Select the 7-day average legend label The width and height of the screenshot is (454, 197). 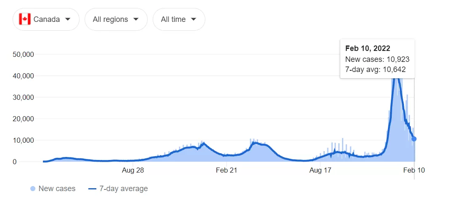(x=124, y=189)
